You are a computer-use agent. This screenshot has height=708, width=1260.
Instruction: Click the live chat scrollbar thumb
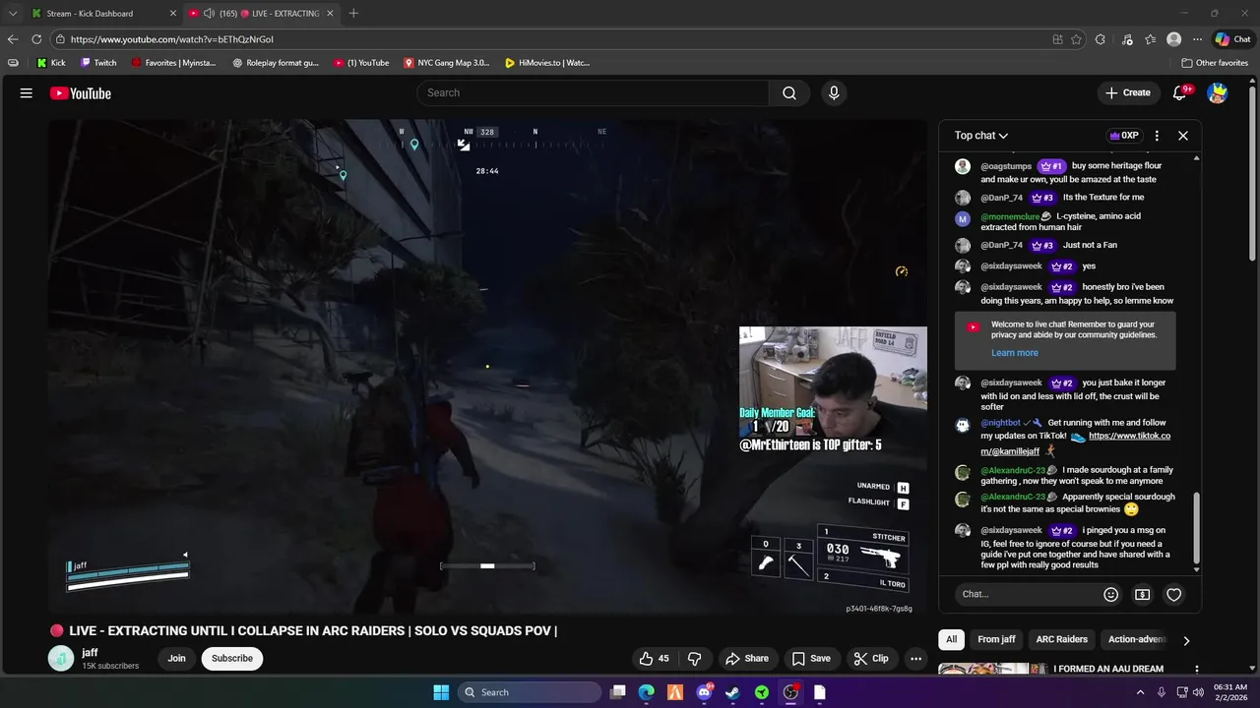click(1197, 529)
